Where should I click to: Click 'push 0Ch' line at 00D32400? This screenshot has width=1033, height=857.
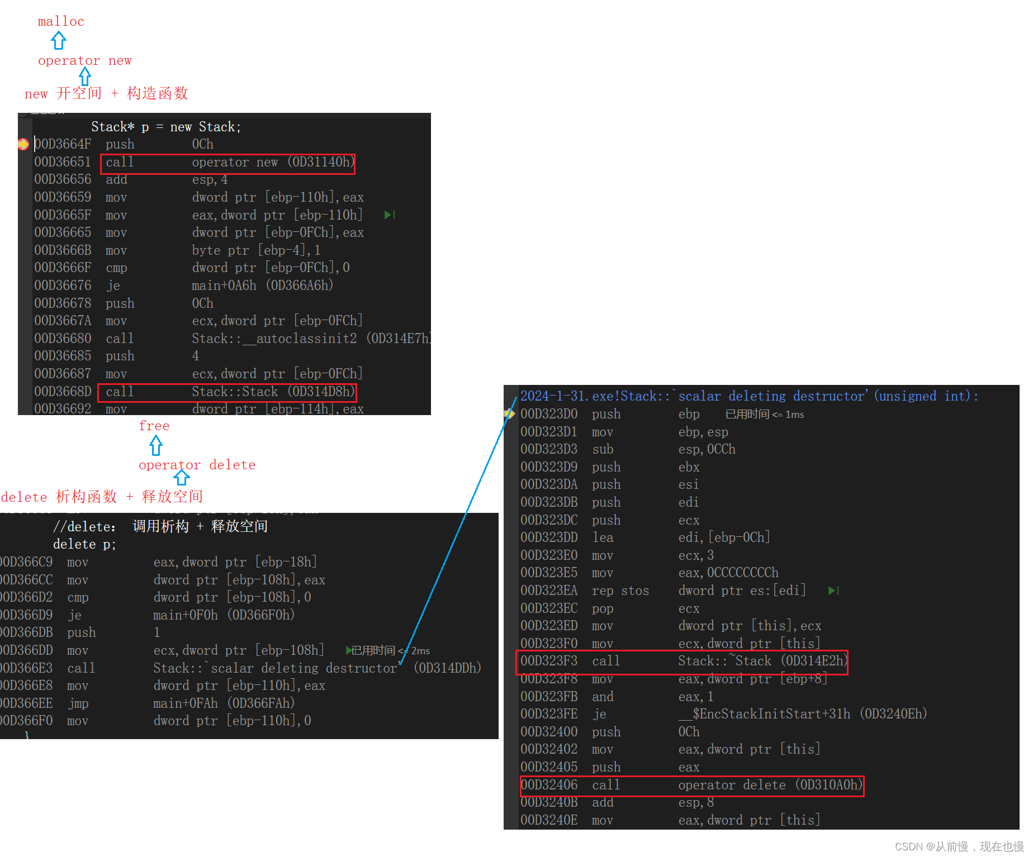click(610, 732)
